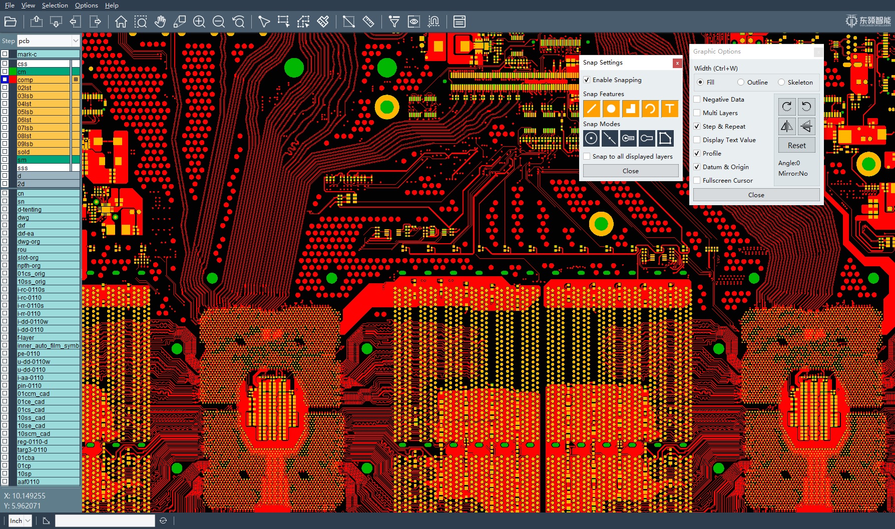Enable Snap to all displayed layers
The width and height of the screenshot is (895, 529).
click(587, 156)
